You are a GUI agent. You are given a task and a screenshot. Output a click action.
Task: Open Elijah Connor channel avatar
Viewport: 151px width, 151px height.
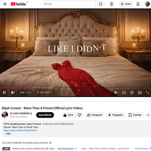tap(5, 115)
